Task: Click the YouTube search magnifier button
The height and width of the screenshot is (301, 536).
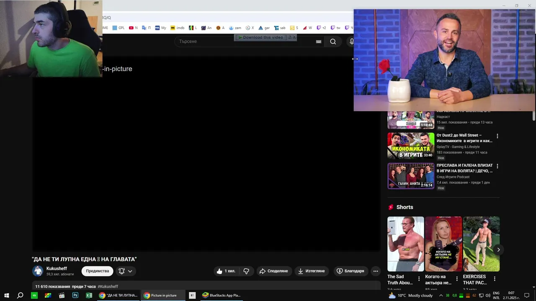Action: click(x=333, y=41)
